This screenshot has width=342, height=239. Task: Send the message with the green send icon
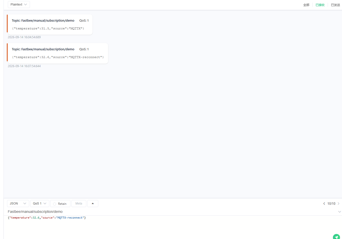click(x=336, y=237)
